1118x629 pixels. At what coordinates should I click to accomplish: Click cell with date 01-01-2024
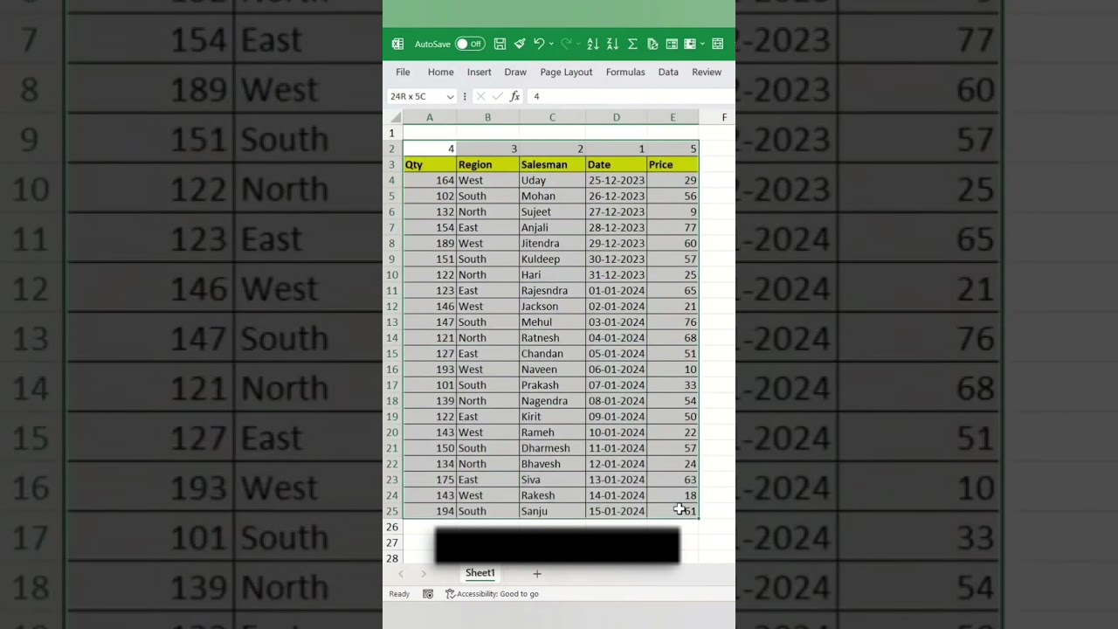[616, 290]
